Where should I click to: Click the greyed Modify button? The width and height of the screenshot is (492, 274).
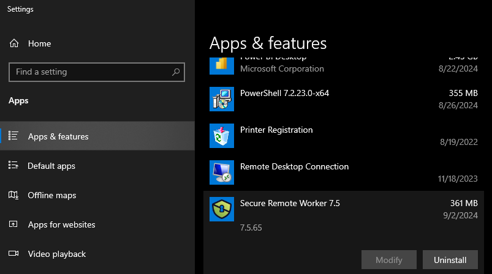click(389, 259)
